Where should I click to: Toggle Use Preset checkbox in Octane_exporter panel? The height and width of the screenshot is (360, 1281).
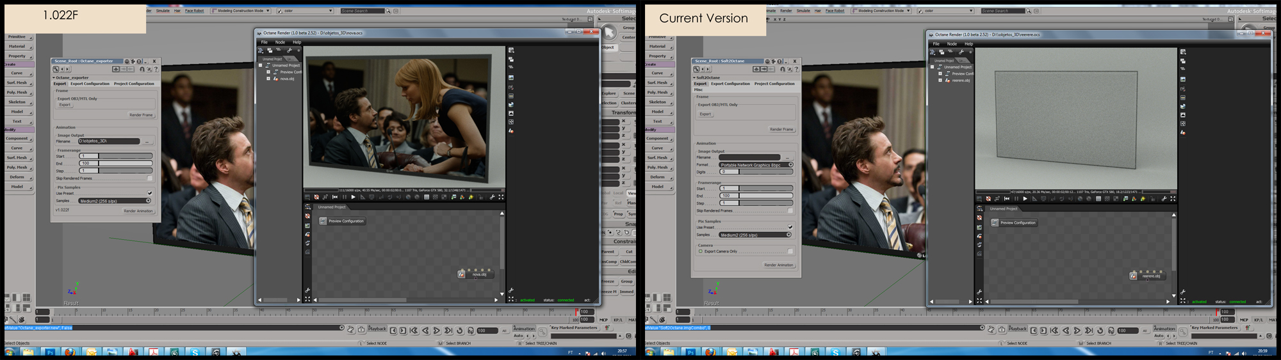click(x=150, y=193)
